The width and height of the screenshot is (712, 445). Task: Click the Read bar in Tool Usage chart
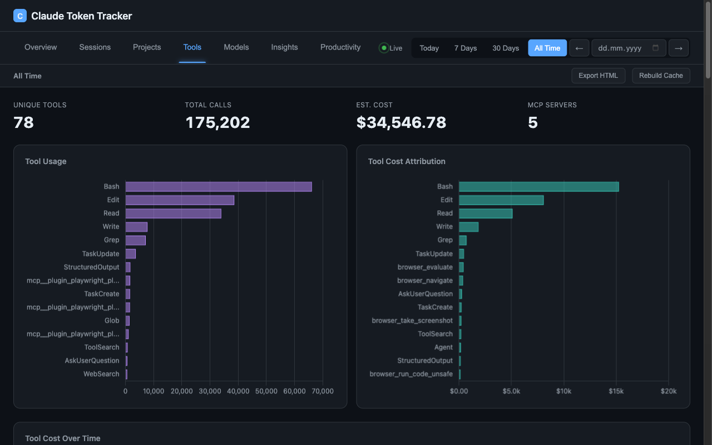pyautogui.click(x=174, y=213)
